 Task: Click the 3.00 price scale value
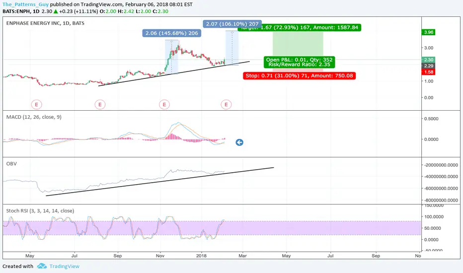(x=428, y=48)
